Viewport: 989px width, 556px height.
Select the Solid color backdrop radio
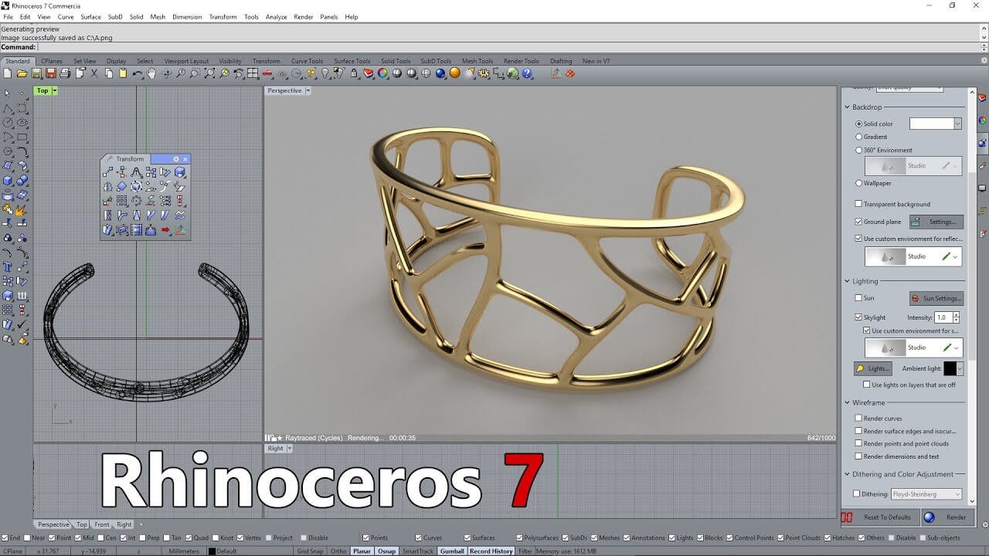coord(858,124)
